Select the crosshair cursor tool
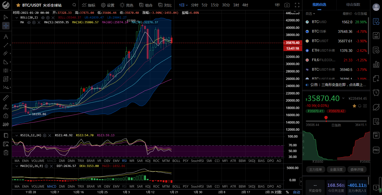 coord(6,26)
